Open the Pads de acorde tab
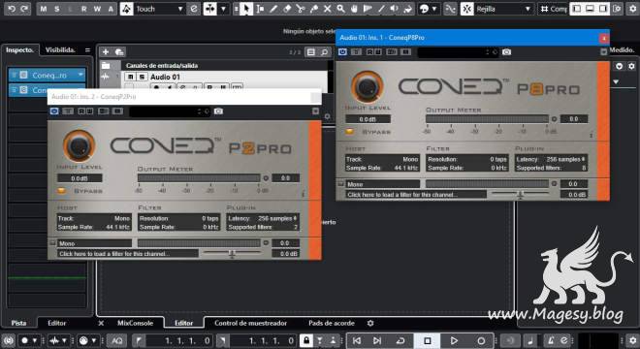Image resolution: width=640 pixels, height=349 pixels. [x=332, y=323]
